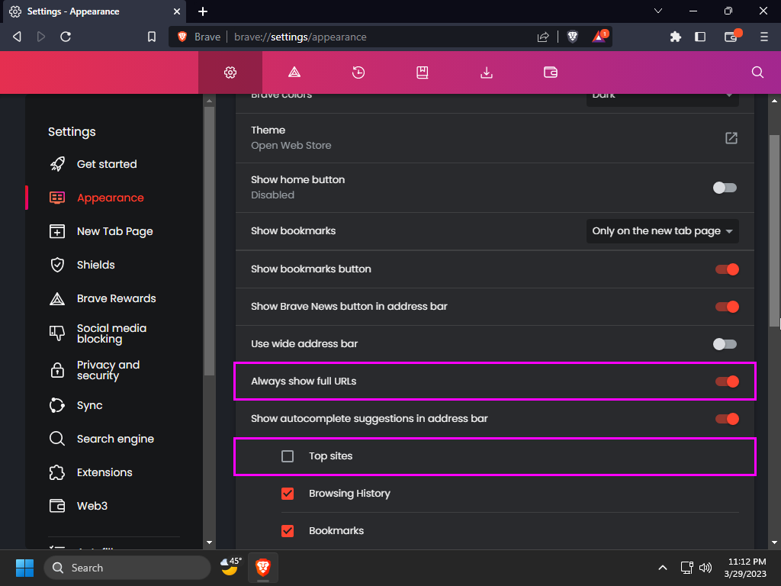This screenshot has width=781, height=586.
Task: Open Brave Rewards triangle icon in address bar
Action: [x=599, y=37]
